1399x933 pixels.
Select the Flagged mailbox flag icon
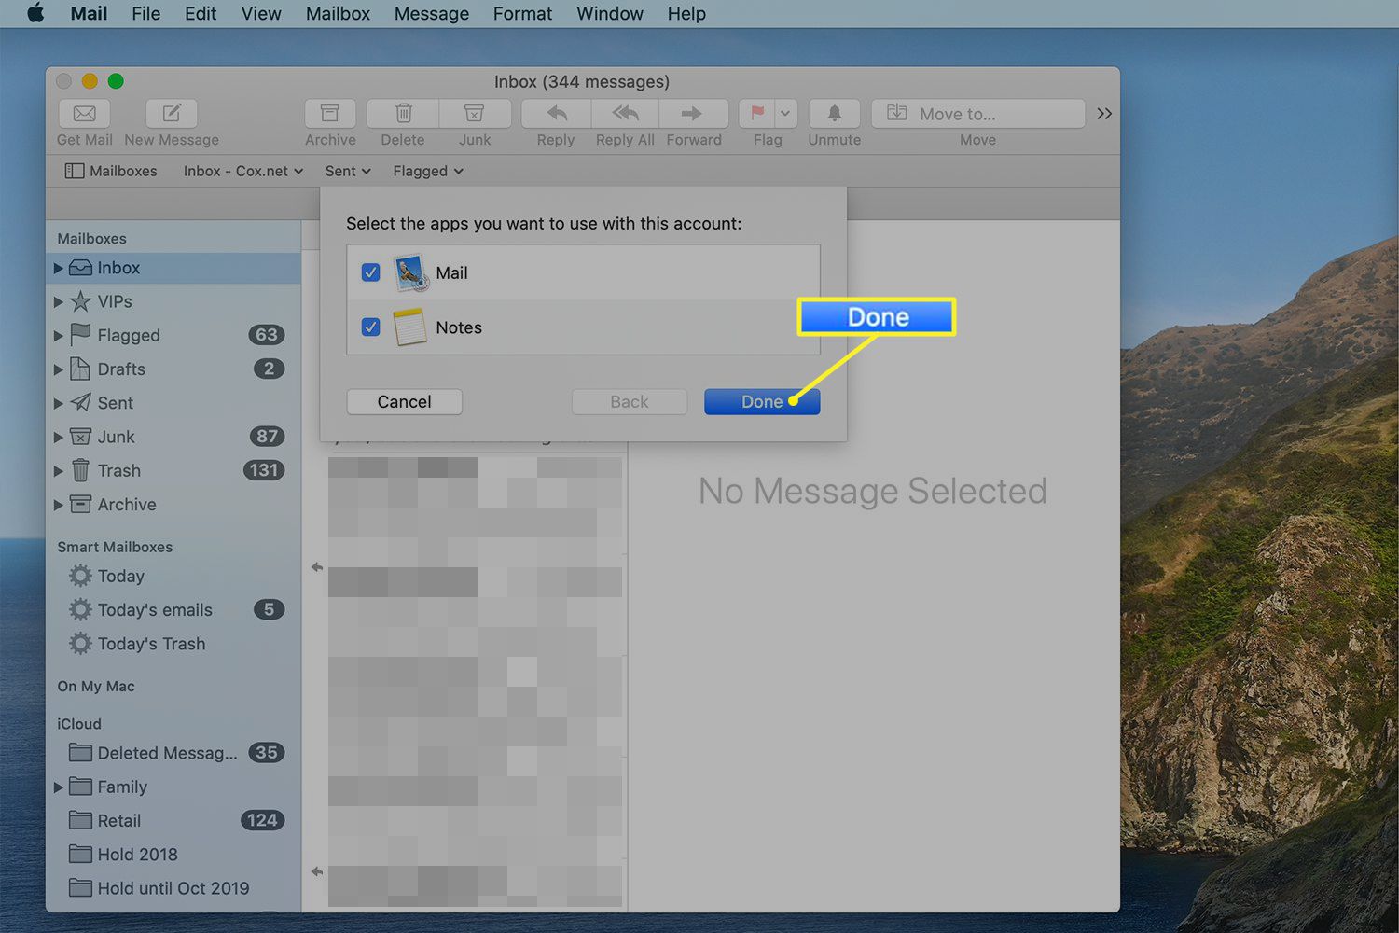point(81,335)
